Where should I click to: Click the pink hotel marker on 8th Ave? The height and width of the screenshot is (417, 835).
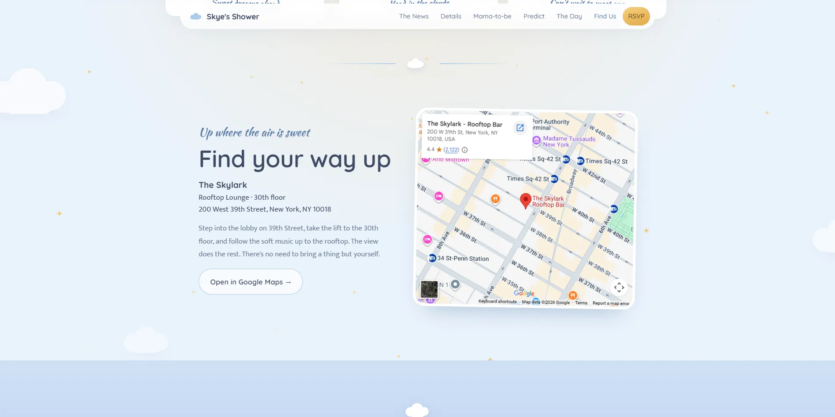click(x=428, y=240)
